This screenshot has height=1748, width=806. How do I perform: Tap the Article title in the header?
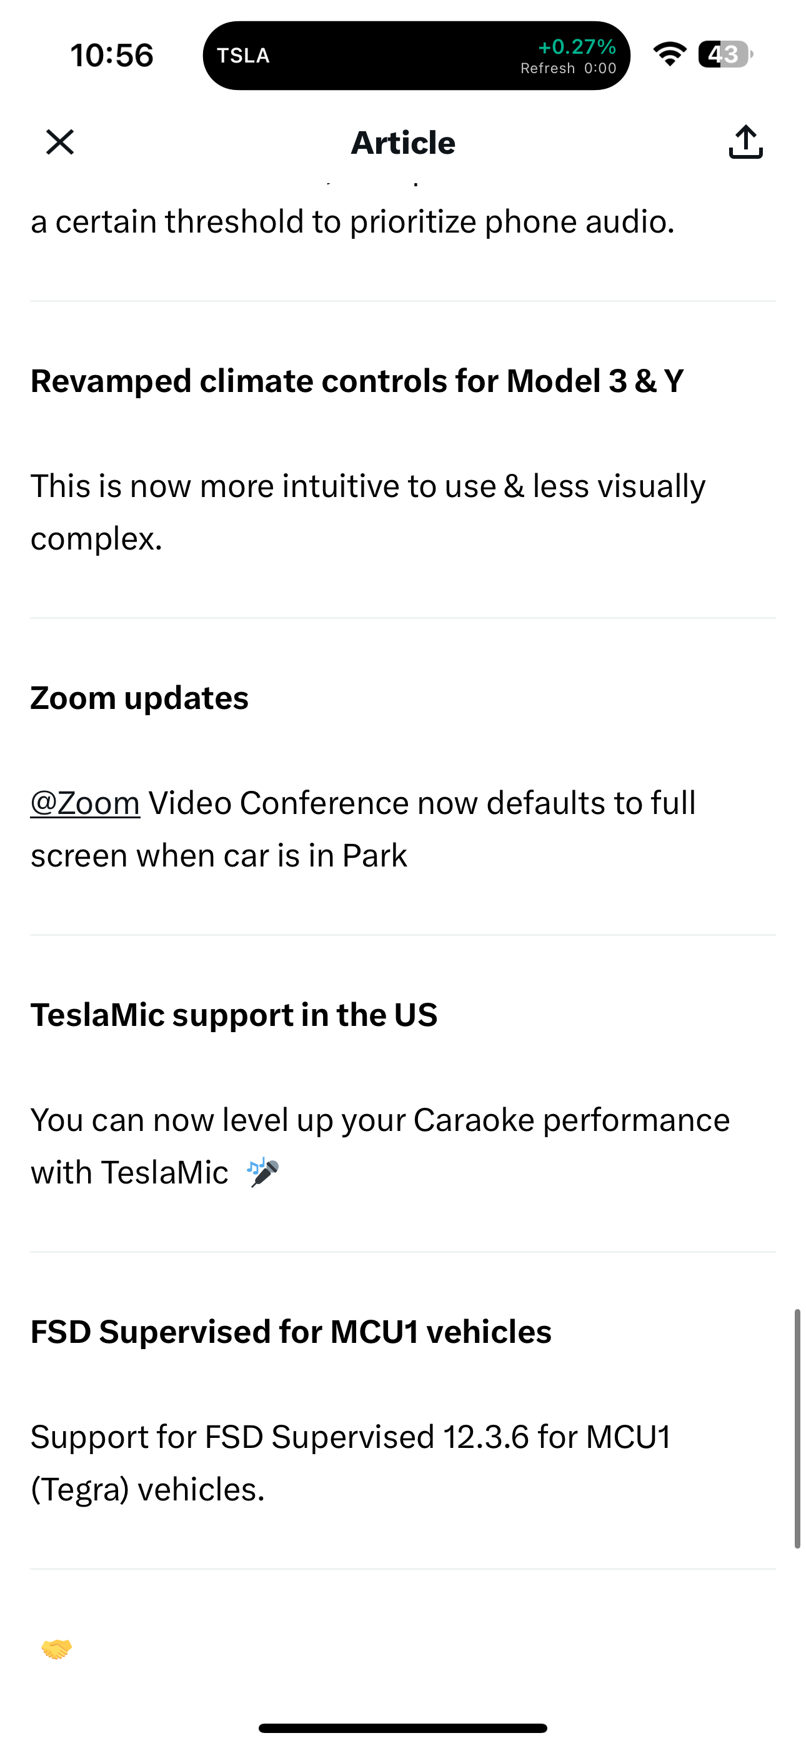403,143
